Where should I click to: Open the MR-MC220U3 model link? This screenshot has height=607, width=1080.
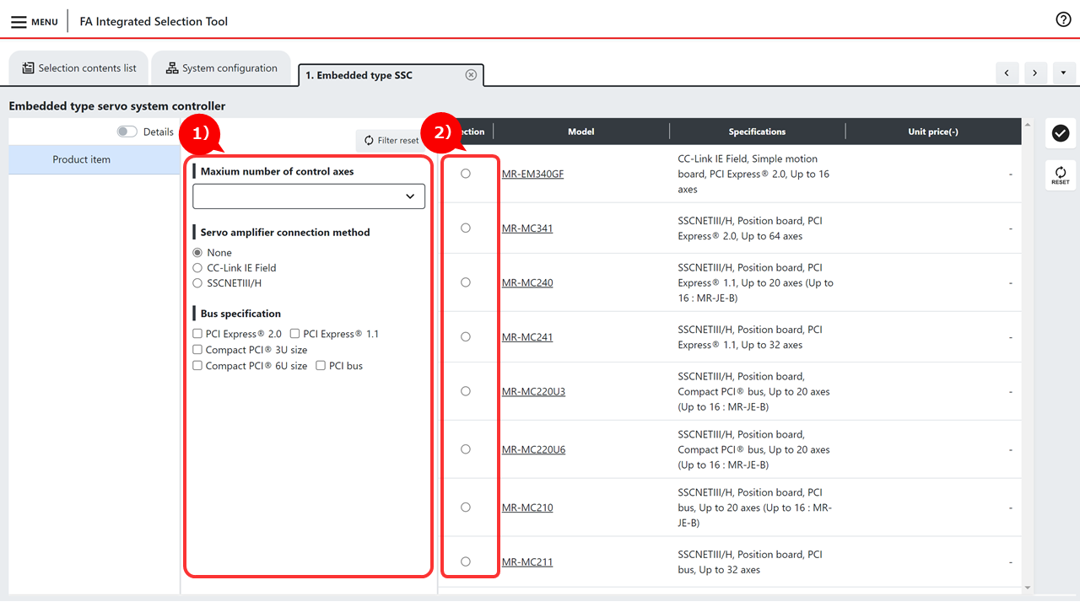(x=533, y=392)
